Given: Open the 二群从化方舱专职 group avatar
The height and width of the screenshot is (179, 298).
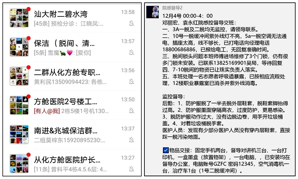Looking at the screenshot, I should tap(19, 76).
